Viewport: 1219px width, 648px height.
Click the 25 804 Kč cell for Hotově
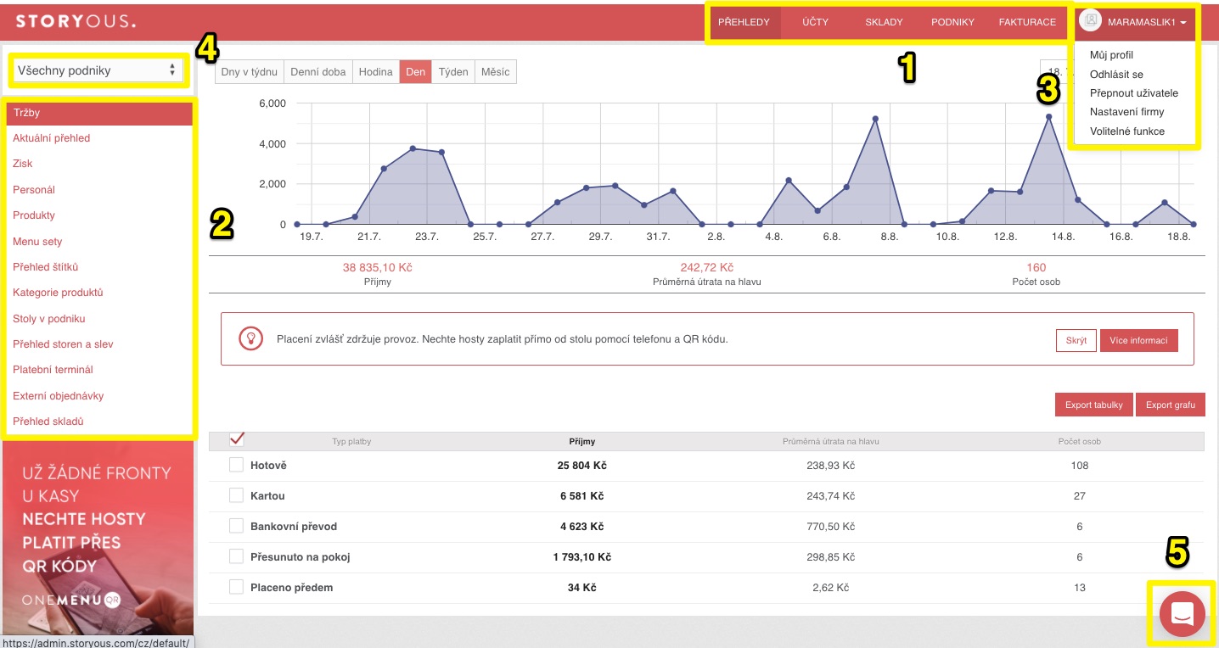click(x=582, y=466)
